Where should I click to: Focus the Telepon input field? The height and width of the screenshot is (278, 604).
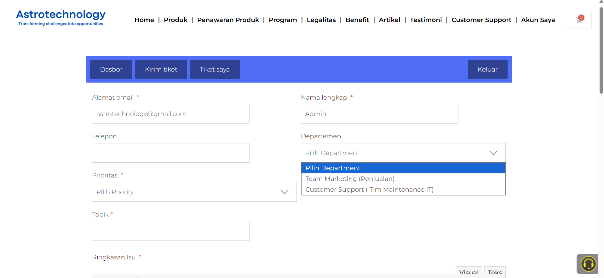[170, 153]
